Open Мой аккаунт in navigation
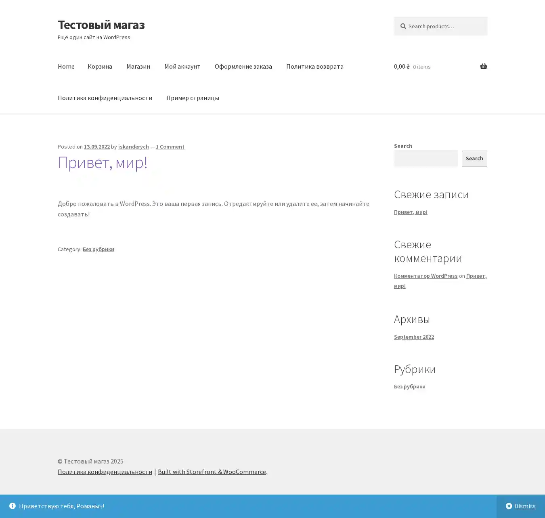Screen dimensions: 545x518 click(182, 66)
